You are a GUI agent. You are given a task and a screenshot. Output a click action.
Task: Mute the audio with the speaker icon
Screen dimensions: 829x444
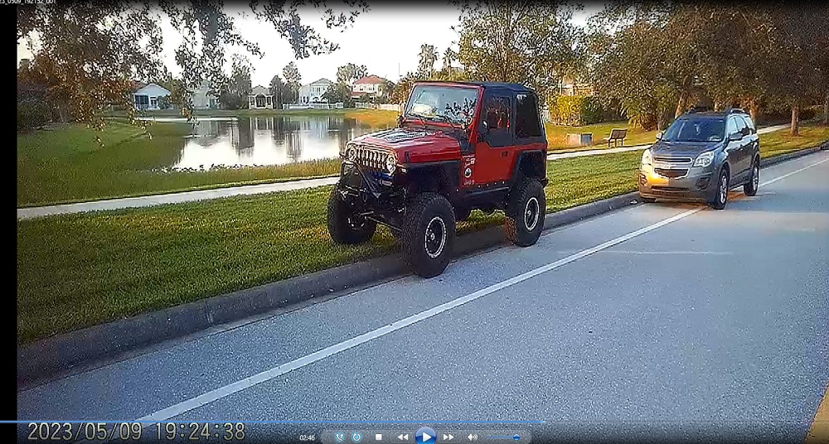[x=472, y=437]
